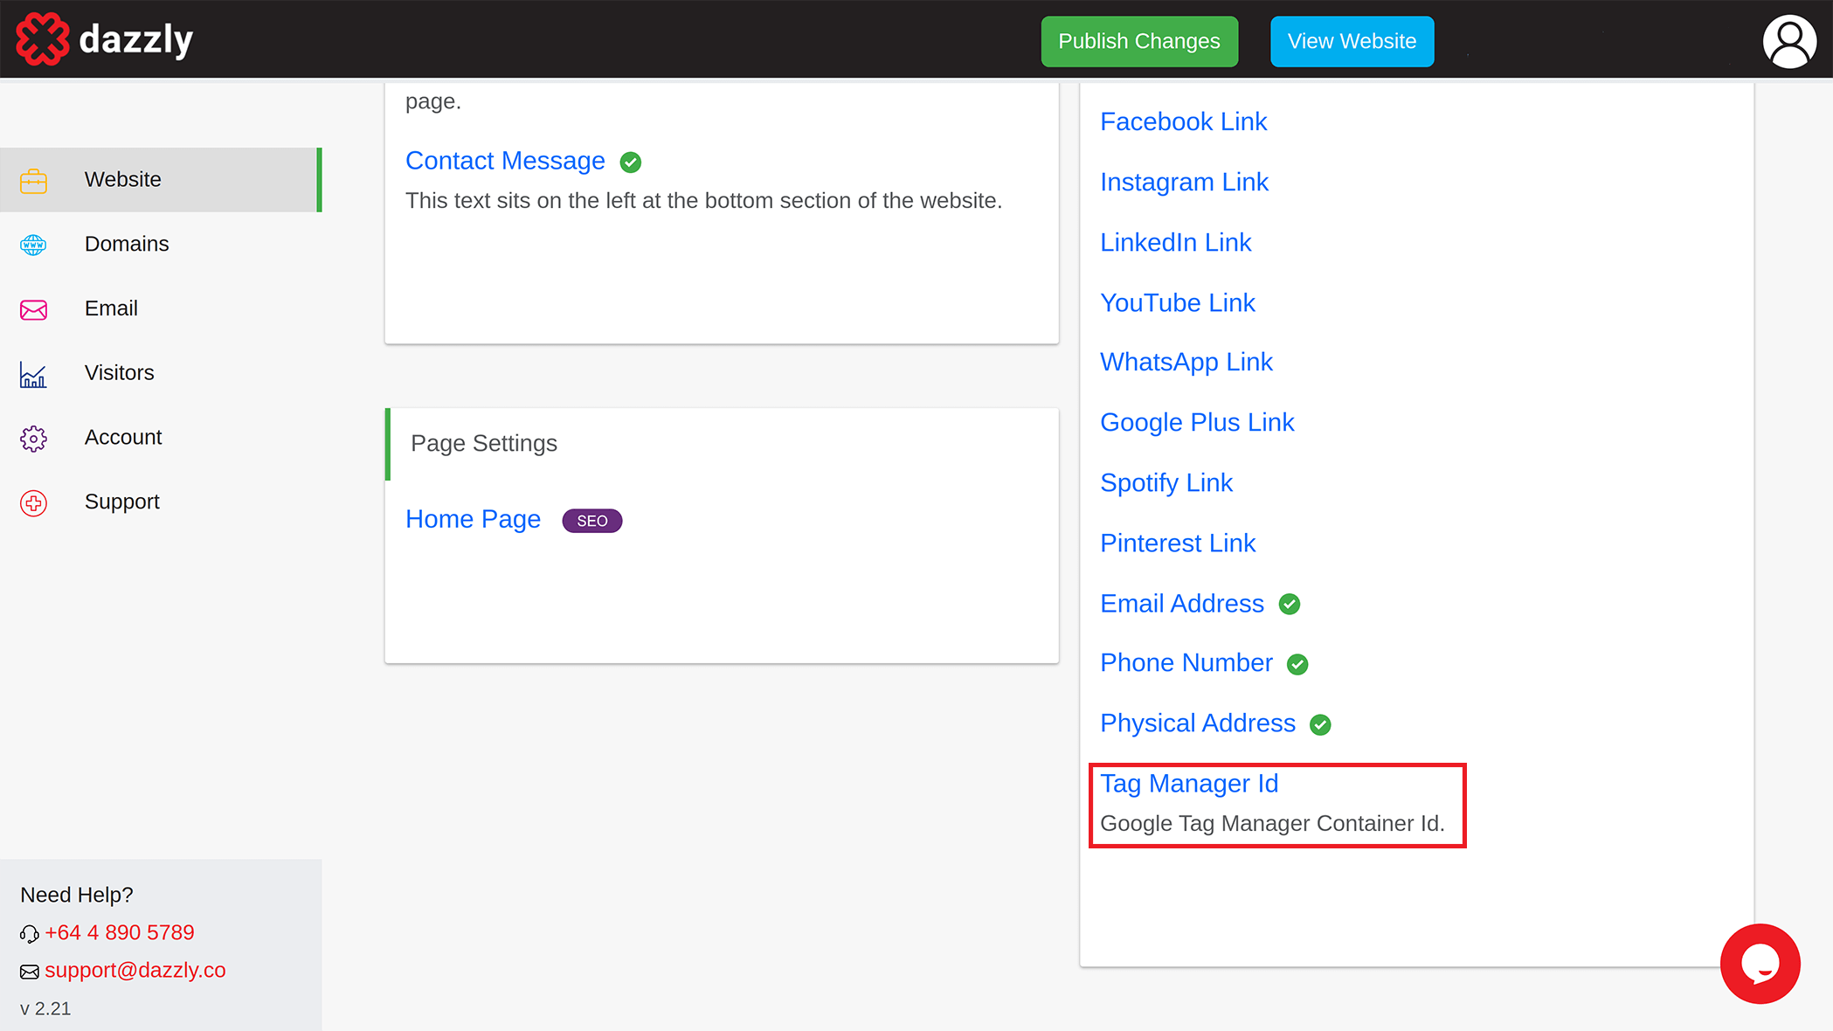Open the red chat bubble widget
Image resolution: width=1833 pixels, height=1031 pixels.
(x=1760, y=964)
